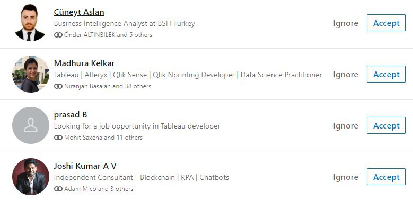Click the mutual connections icon beside Önder ALTINBILEK

point(58,35)
